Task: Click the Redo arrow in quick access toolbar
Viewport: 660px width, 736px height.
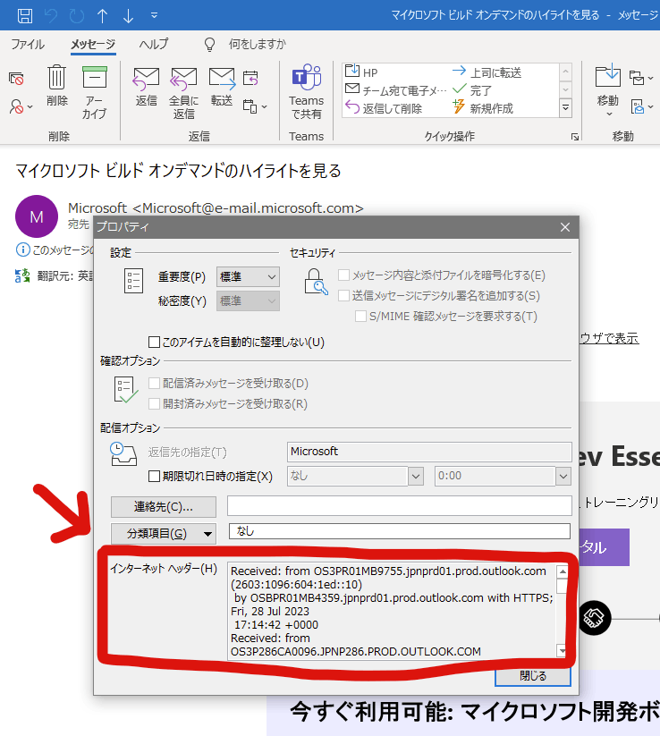Action: click(x=77, y=15)
